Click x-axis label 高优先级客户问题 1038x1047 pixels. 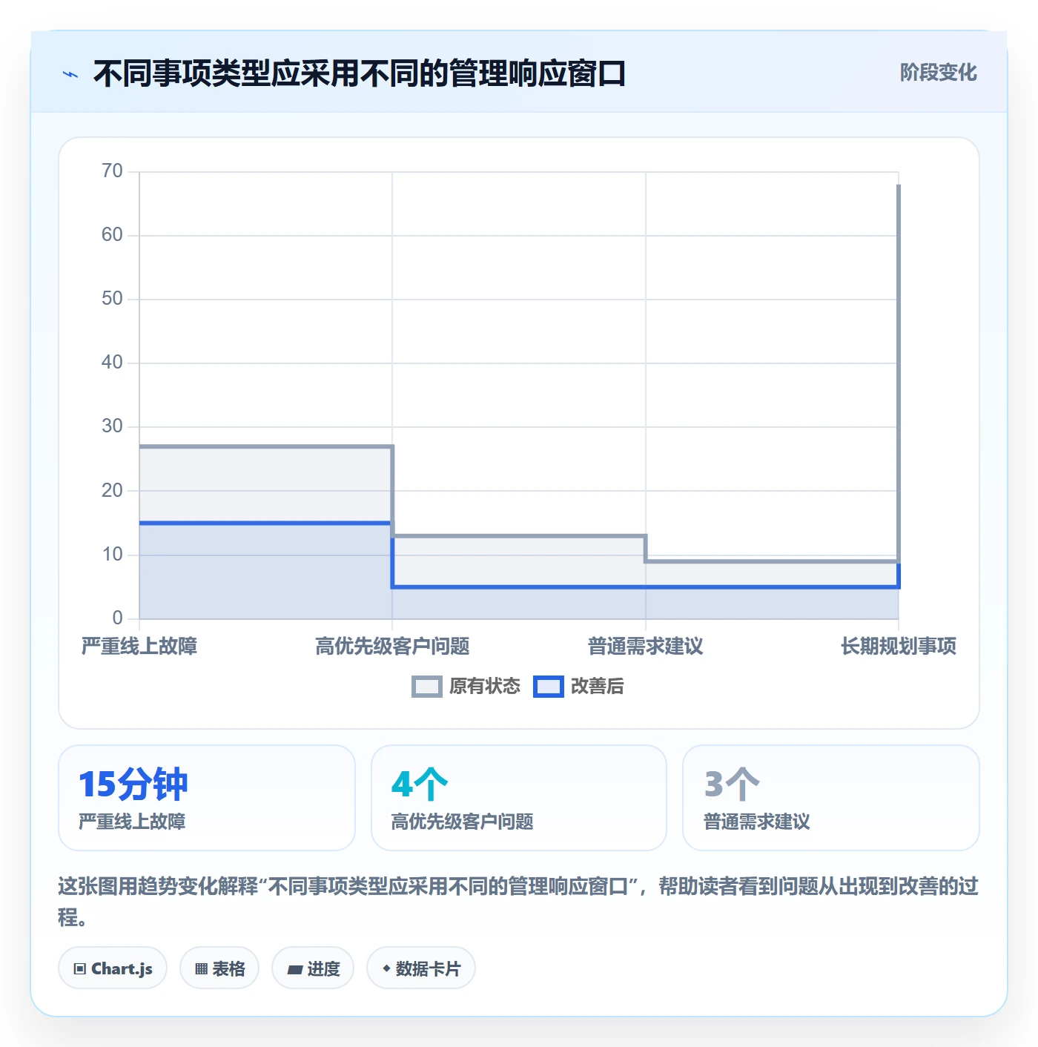coord(392,647)
